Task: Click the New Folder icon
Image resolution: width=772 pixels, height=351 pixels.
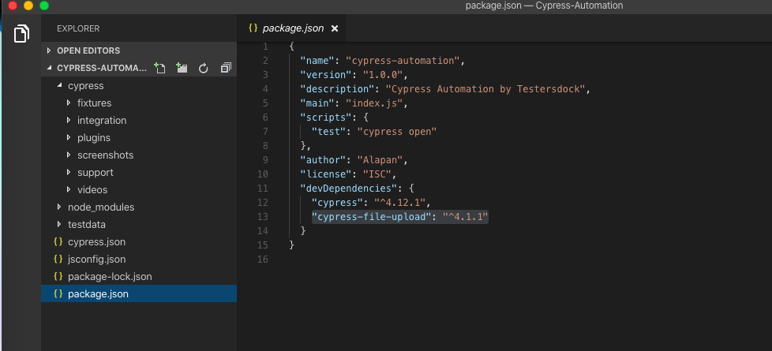Action: pyautogui.click(x=182, y=68)
